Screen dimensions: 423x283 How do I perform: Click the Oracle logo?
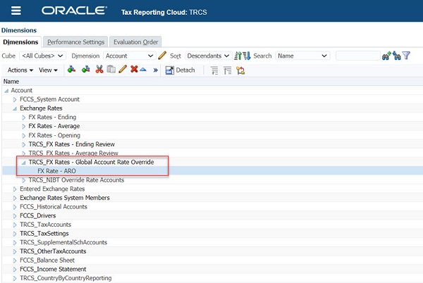pyautogui.click(x=74, y=11)
